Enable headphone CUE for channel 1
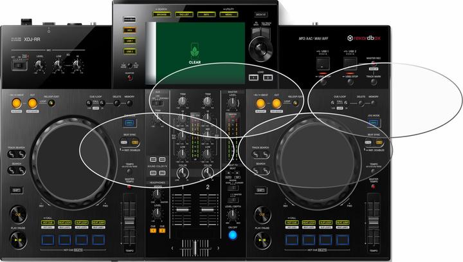This screenshot has height=262, width=463. click(153, 230)
